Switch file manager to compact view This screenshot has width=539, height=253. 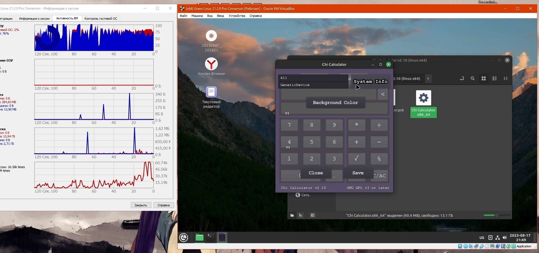[x=506, y=79]
